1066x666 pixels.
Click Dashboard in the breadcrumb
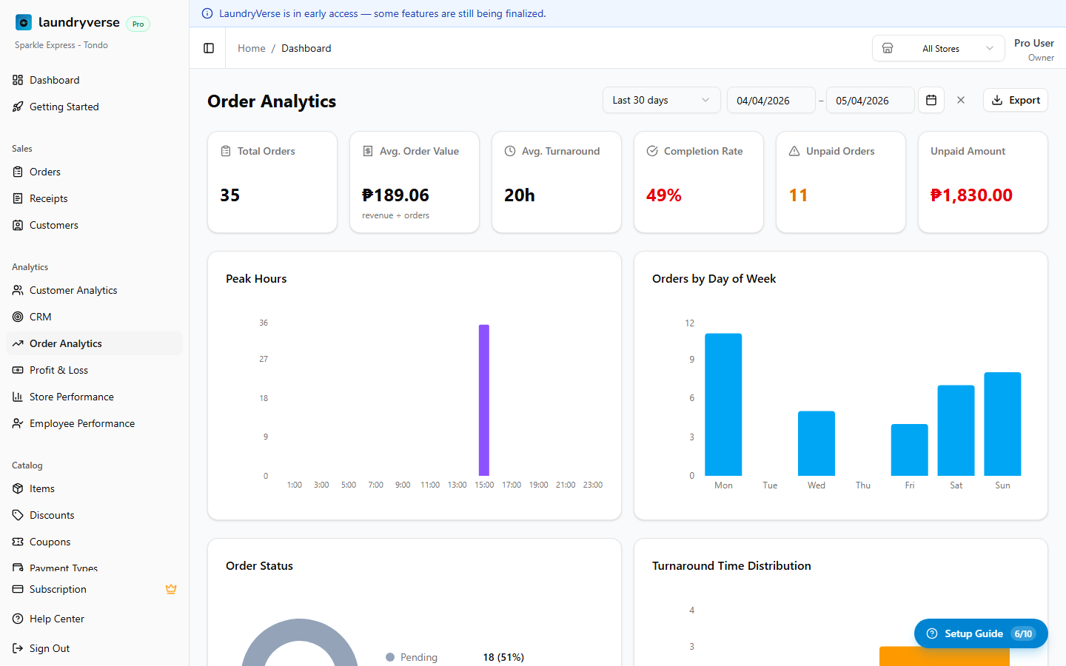306,48
